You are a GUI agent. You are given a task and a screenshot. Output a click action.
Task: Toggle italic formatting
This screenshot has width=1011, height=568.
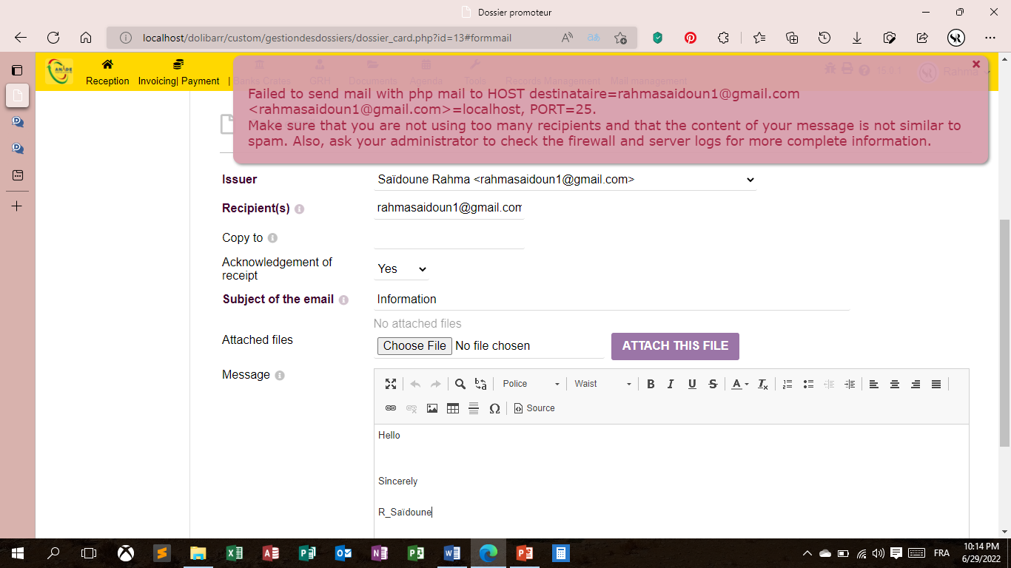pyautogui.click(x=671, y=384)
